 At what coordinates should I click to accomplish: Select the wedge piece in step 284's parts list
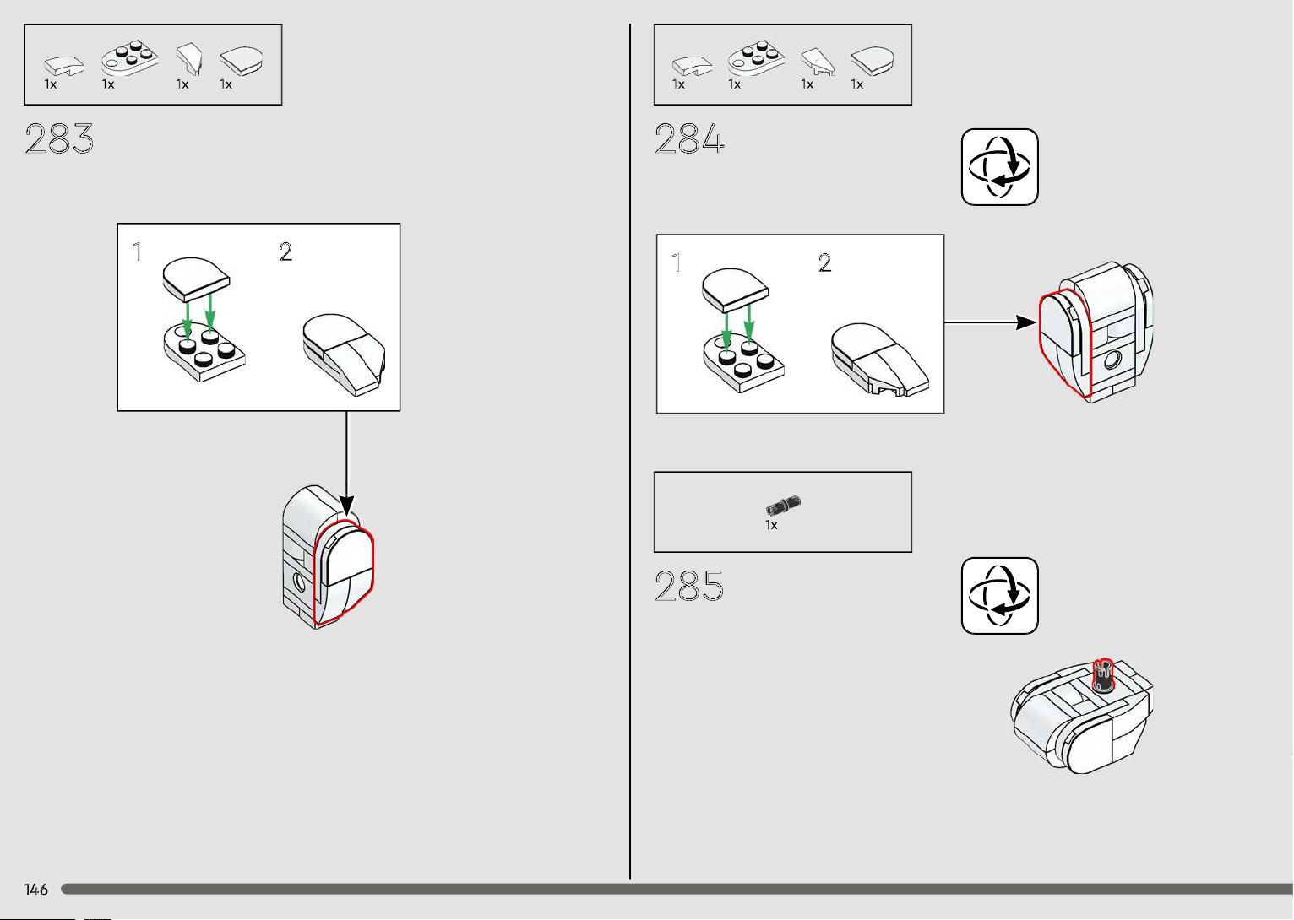[817, 62]
